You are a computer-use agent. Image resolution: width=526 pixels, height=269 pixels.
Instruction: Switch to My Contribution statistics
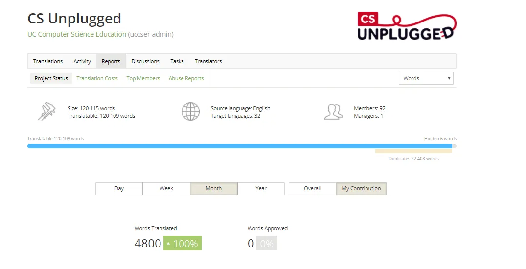point(361,188)
